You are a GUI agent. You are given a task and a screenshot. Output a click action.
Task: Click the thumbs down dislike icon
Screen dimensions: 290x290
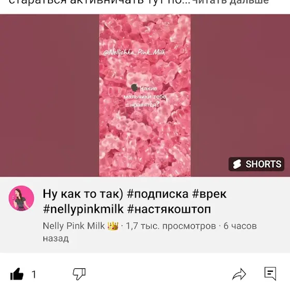coord(79,274)
